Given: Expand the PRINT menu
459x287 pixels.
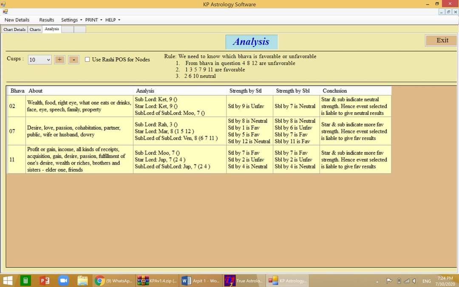Looking at the screenshot, I should (93, 20).
